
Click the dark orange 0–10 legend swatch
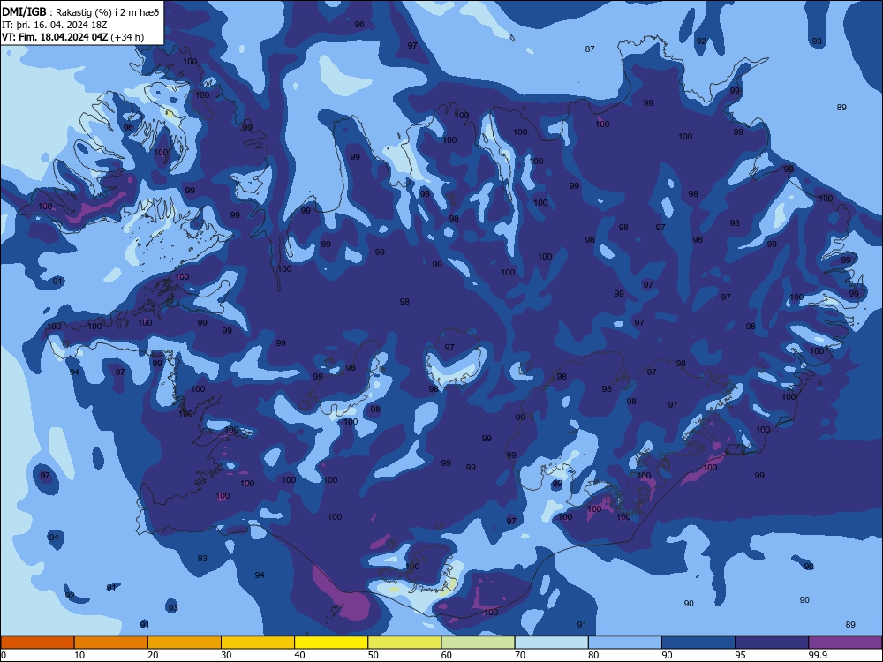click(37, 643)
